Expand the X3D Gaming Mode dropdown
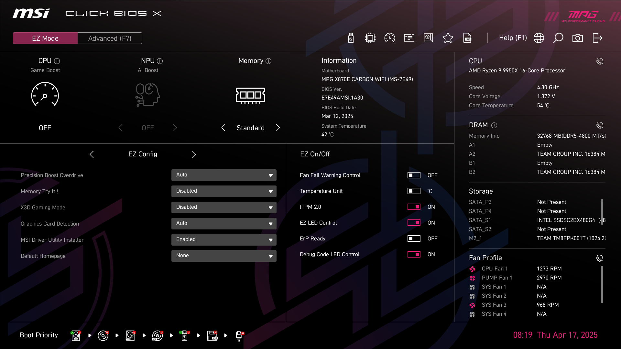 [x=224, y=207]
